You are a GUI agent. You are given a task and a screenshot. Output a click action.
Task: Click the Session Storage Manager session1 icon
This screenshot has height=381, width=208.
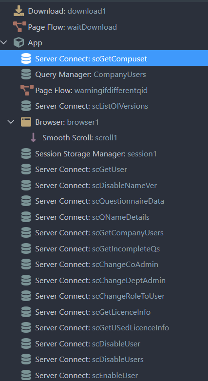click(26, 154)
